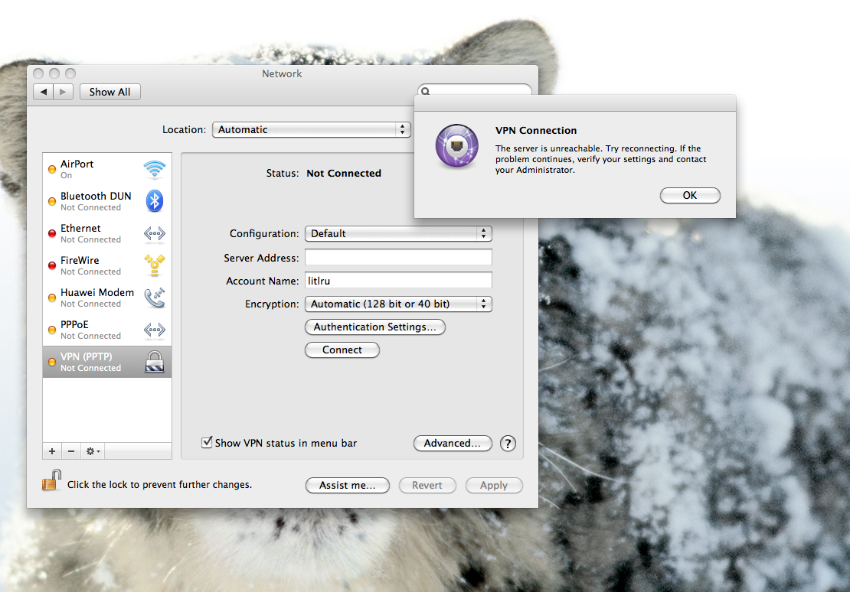Click the AirPort Wi-Fi icon
The image size is (850, 592).
point(155,170)
